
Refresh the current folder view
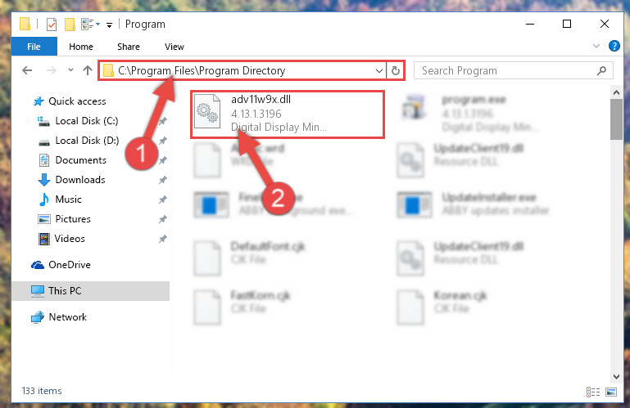click(x=396, y=70)
